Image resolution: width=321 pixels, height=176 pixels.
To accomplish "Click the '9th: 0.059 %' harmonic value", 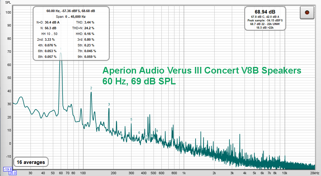I will coord(86,57).
